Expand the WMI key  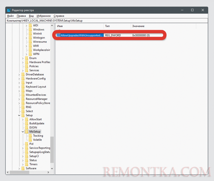click(x=26, y=46)
